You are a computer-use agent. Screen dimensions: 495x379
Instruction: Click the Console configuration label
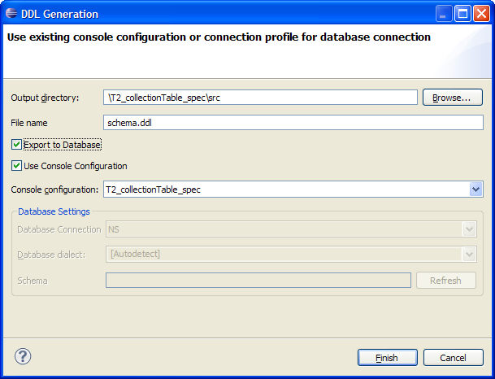click(x=54, y=189)
